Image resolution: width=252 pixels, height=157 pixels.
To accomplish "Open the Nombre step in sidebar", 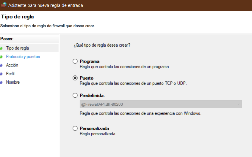I will tap(13, 82).
